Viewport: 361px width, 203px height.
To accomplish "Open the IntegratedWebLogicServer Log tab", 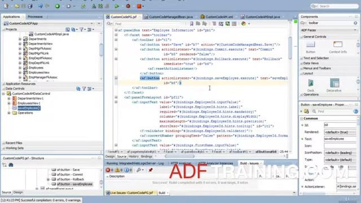I will coord(135,164).
